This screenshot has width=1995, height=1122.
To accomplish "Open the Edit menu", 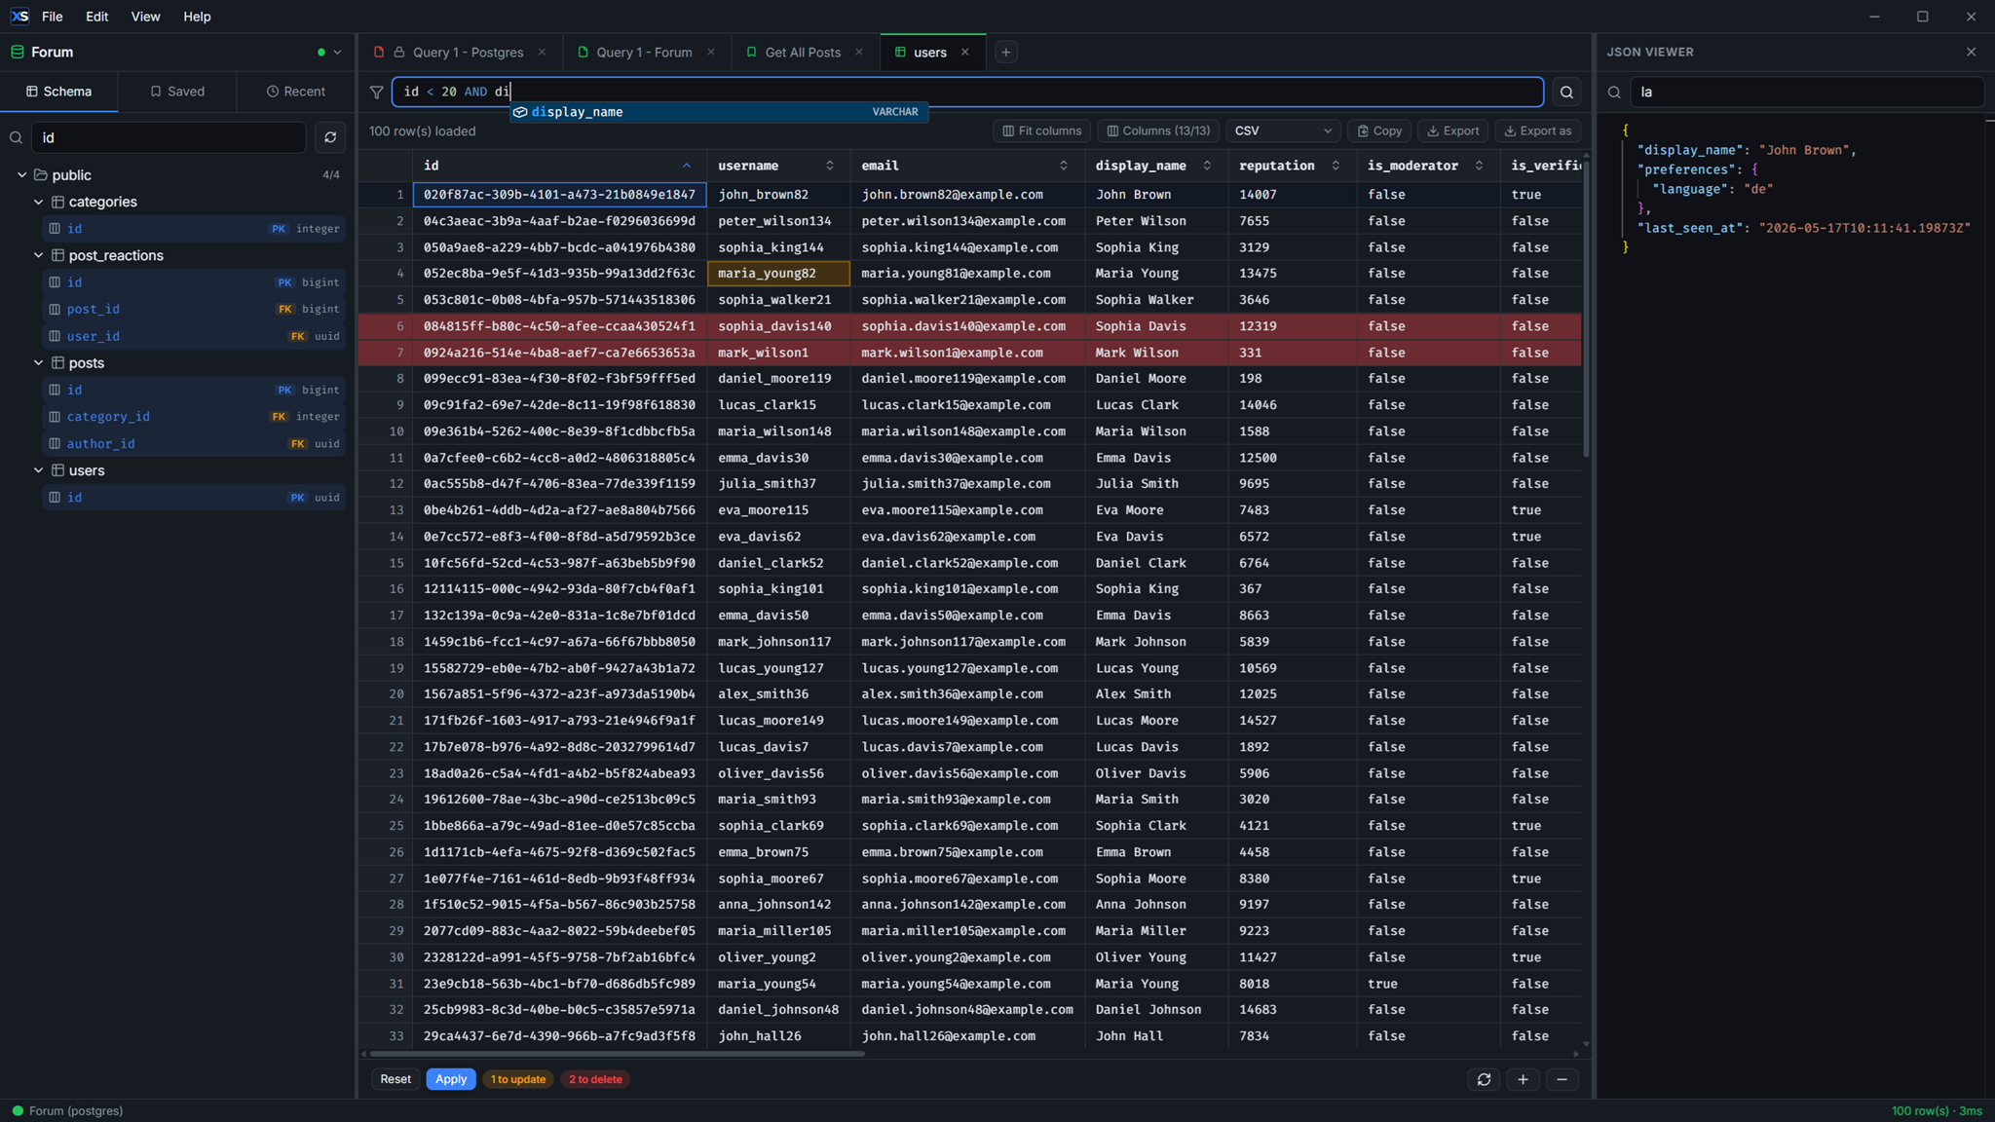I will coord(96,17).
